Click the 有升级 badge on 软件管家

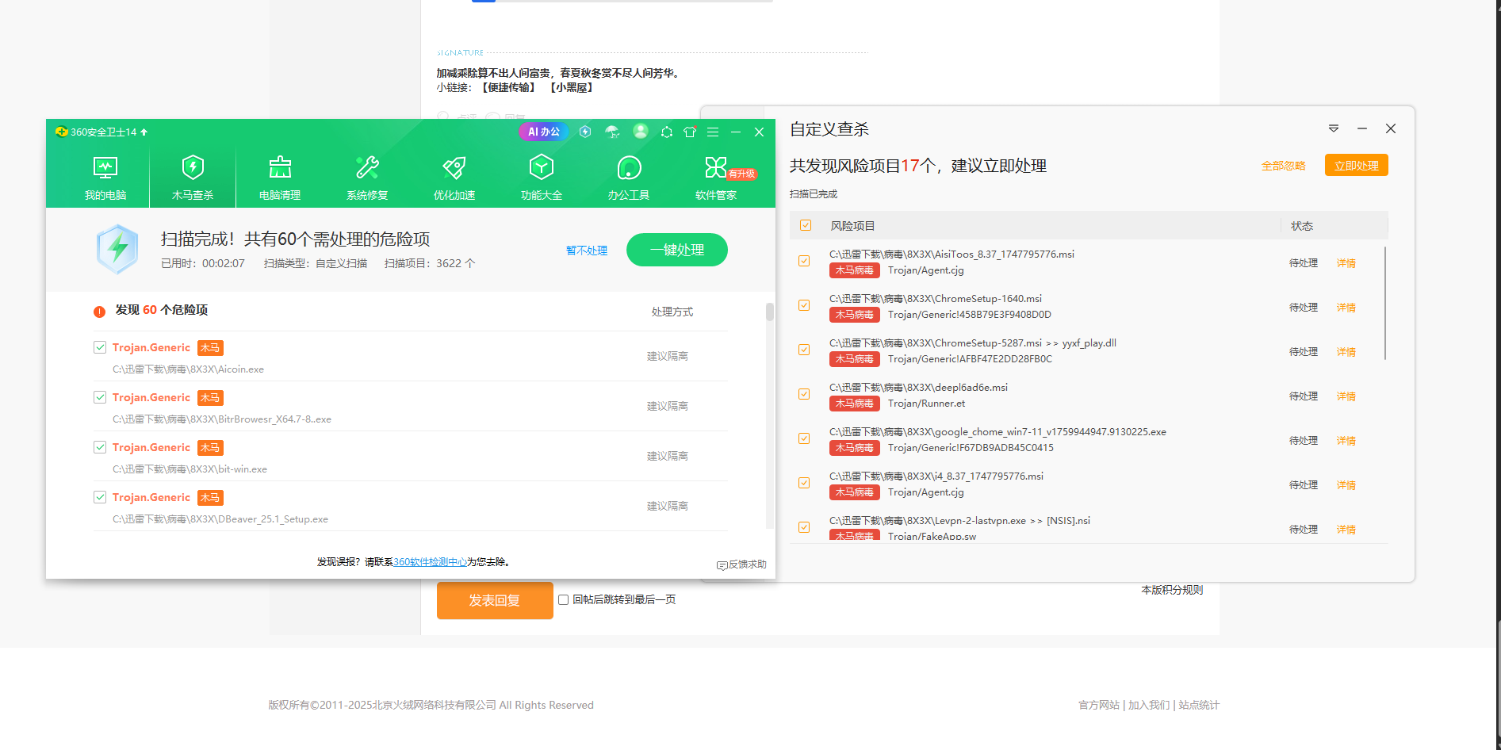point(741,174)
